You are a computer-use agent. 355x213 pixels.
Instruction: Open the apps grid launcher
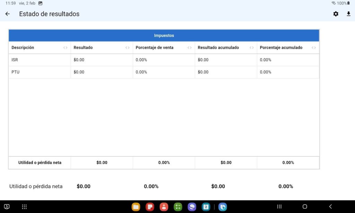pos(24,206)
